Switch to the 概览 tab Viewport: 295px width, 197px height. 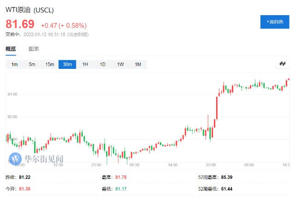click(x=11, y=49)
